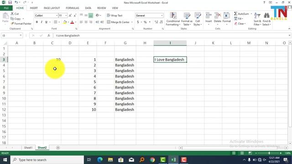This screenshot has width=292, height=164.
Task: Increase decimal places
Action: (156, 22)
